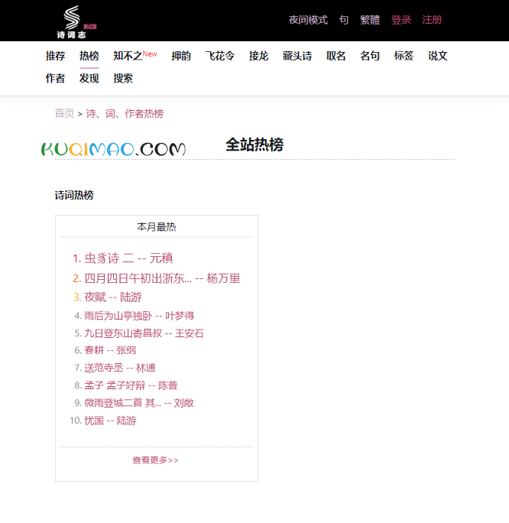Open the 登录 login link
This screenshot has width=509, height=523.
[400, 20]
